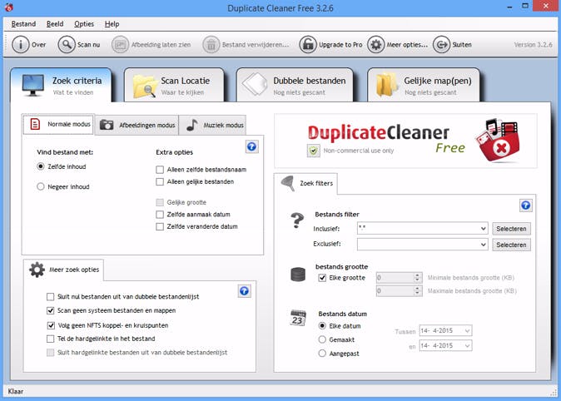Click help icon in Zoek filters panel
Viewport: 561px width, 401px height.
click(525, 205)
